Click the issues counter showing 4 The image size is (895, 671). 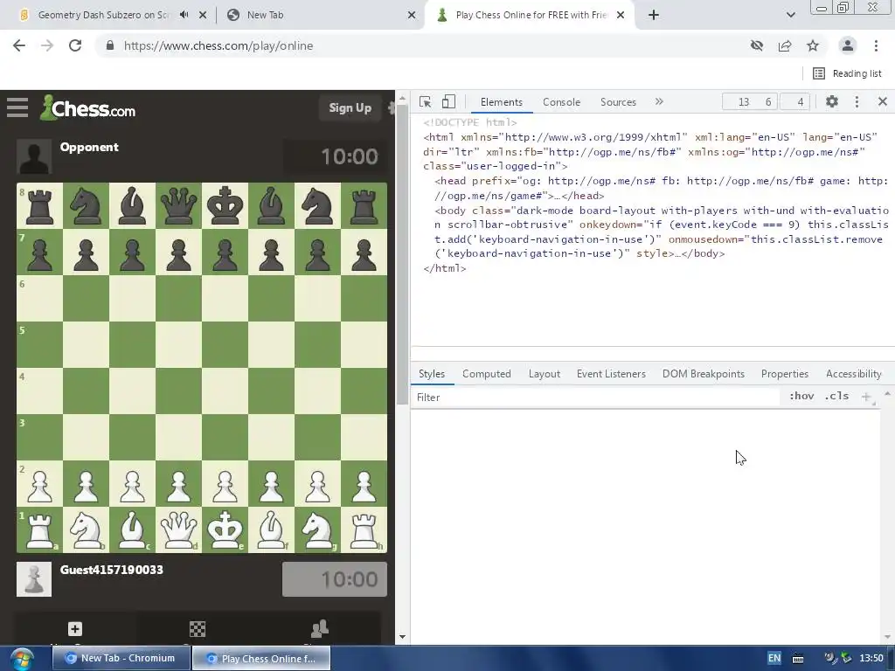point(794,102)
